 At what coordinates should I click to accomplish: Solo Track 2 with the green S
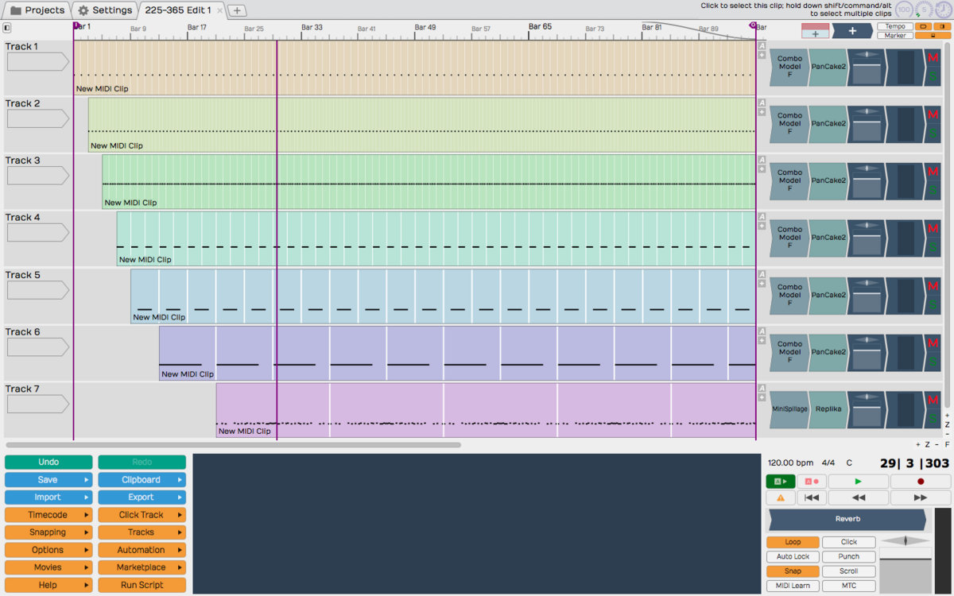pos(933,134)
